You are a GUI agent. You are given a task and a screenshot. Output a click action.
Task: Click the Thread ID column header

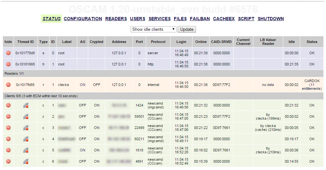25,42
